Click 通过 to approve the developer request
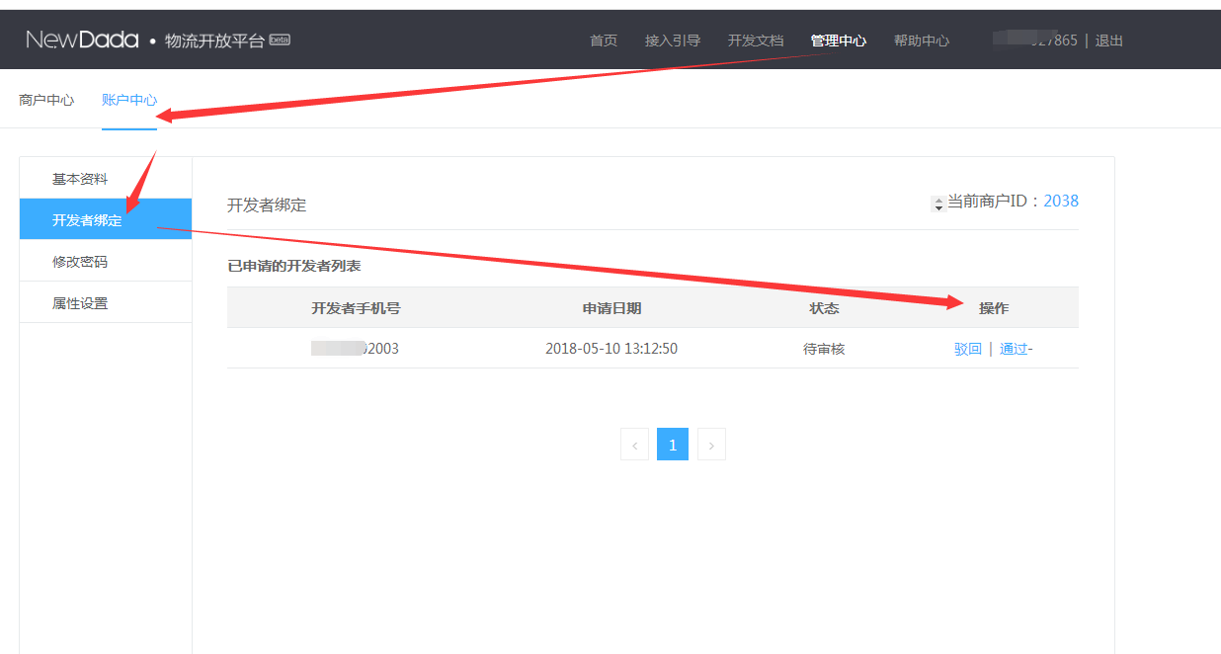The image size is (1221, 654). click(1014, 349)
